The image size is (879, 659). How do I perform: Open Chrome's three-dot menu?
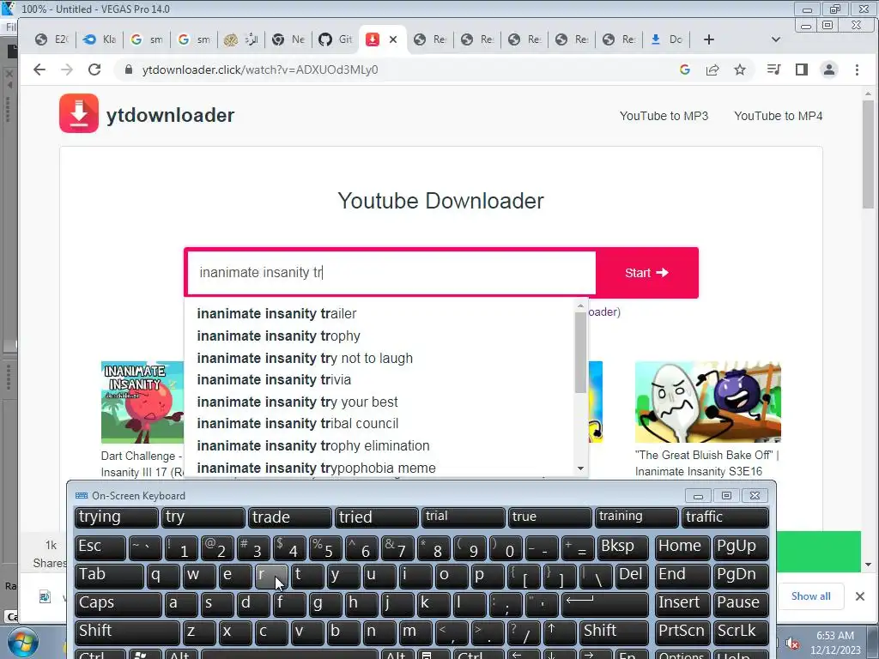coord(857,70)
